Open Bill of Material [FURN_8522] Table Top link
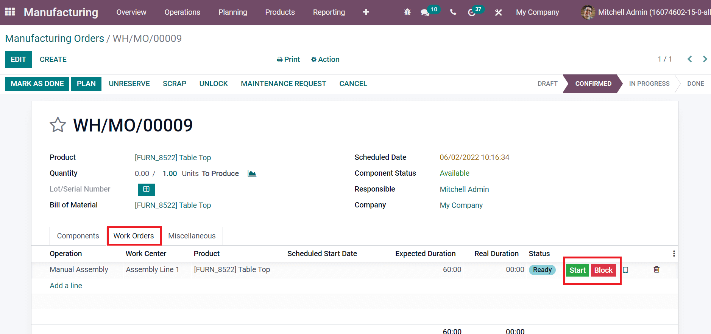 click(173, 205)
